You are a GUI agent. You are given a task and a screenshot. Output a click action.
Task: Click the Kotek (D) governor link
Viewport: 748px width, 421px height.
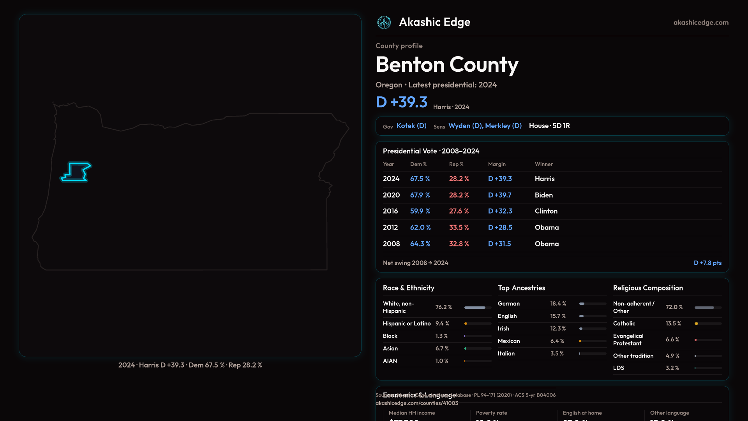[411, 126]
